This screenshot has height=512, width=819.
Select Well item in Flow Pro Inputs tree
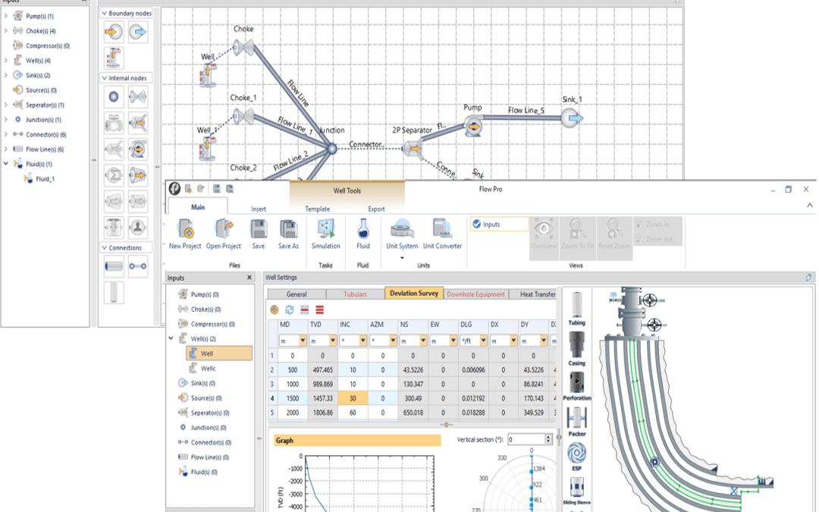pos(219,353)
